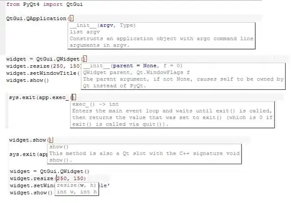
Task: Click the 'Qt instead of PyQt.' line
Action: click(114, 86)
